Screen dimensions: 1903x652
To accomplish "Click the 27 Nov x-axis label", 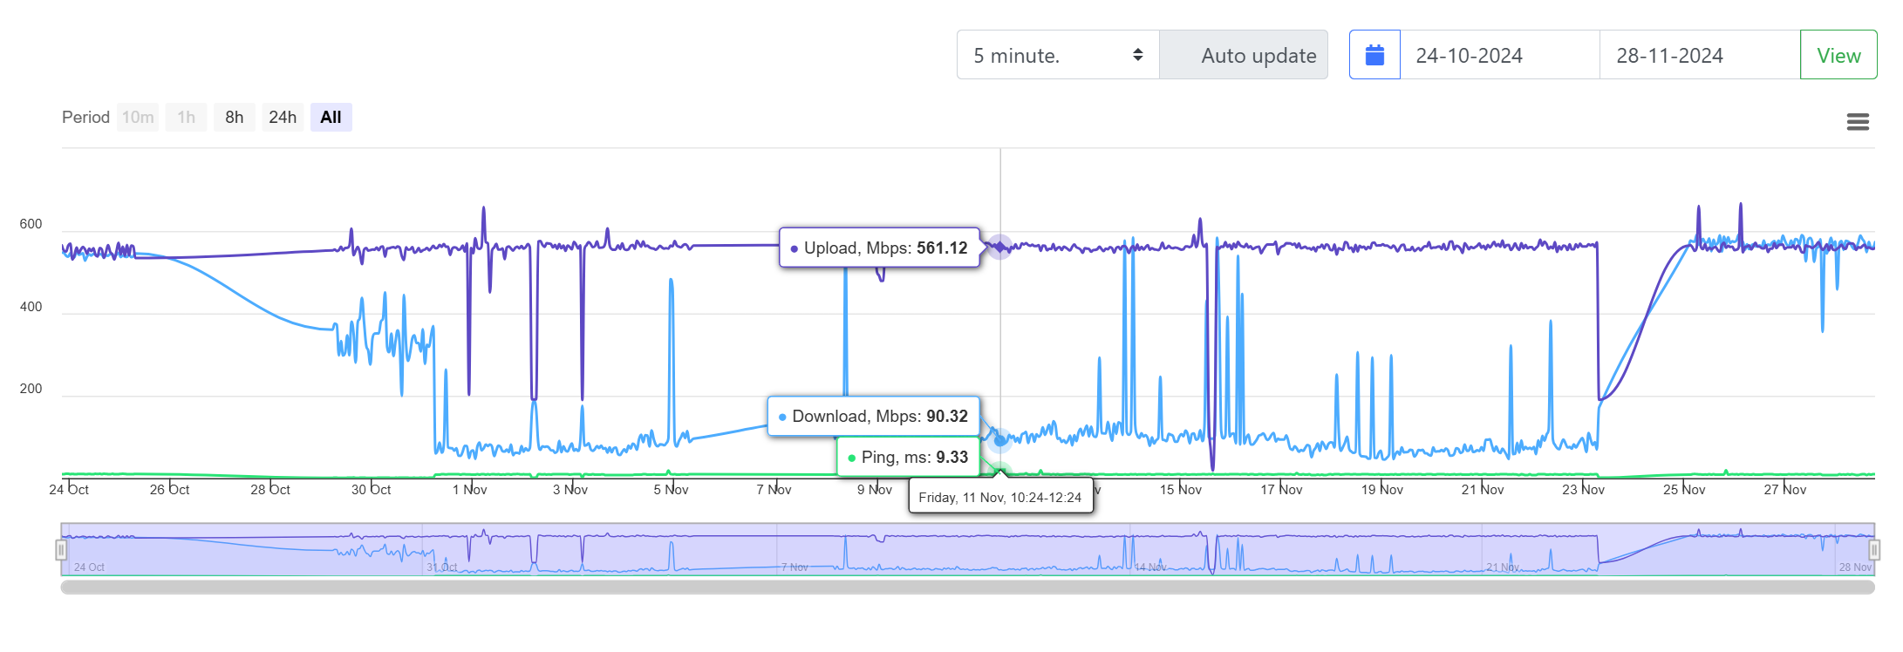I will coord(1785,490).
